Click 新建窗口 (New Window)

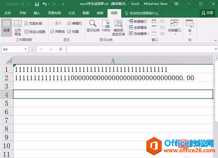138,21
